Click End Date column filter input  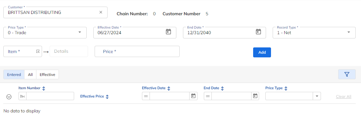point(231,96)
